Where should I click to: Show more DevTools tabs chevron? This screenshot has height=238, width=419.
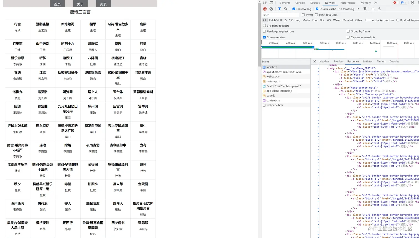click(x=376, y=3)
